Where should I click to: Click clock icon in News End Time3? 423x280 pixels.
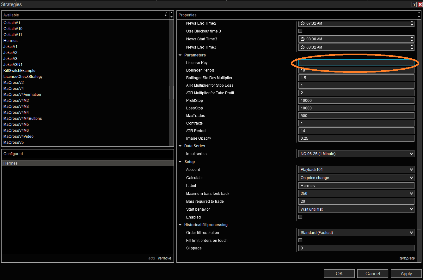tap(303, 47)
